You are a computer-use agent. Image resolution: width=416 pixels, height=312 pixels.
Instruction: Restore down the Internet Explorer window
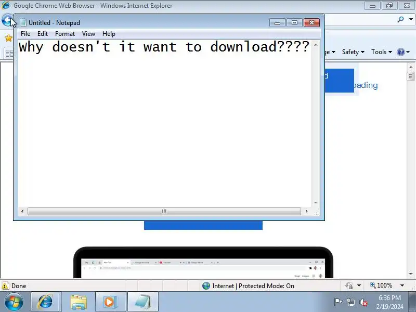click(389, 6)
